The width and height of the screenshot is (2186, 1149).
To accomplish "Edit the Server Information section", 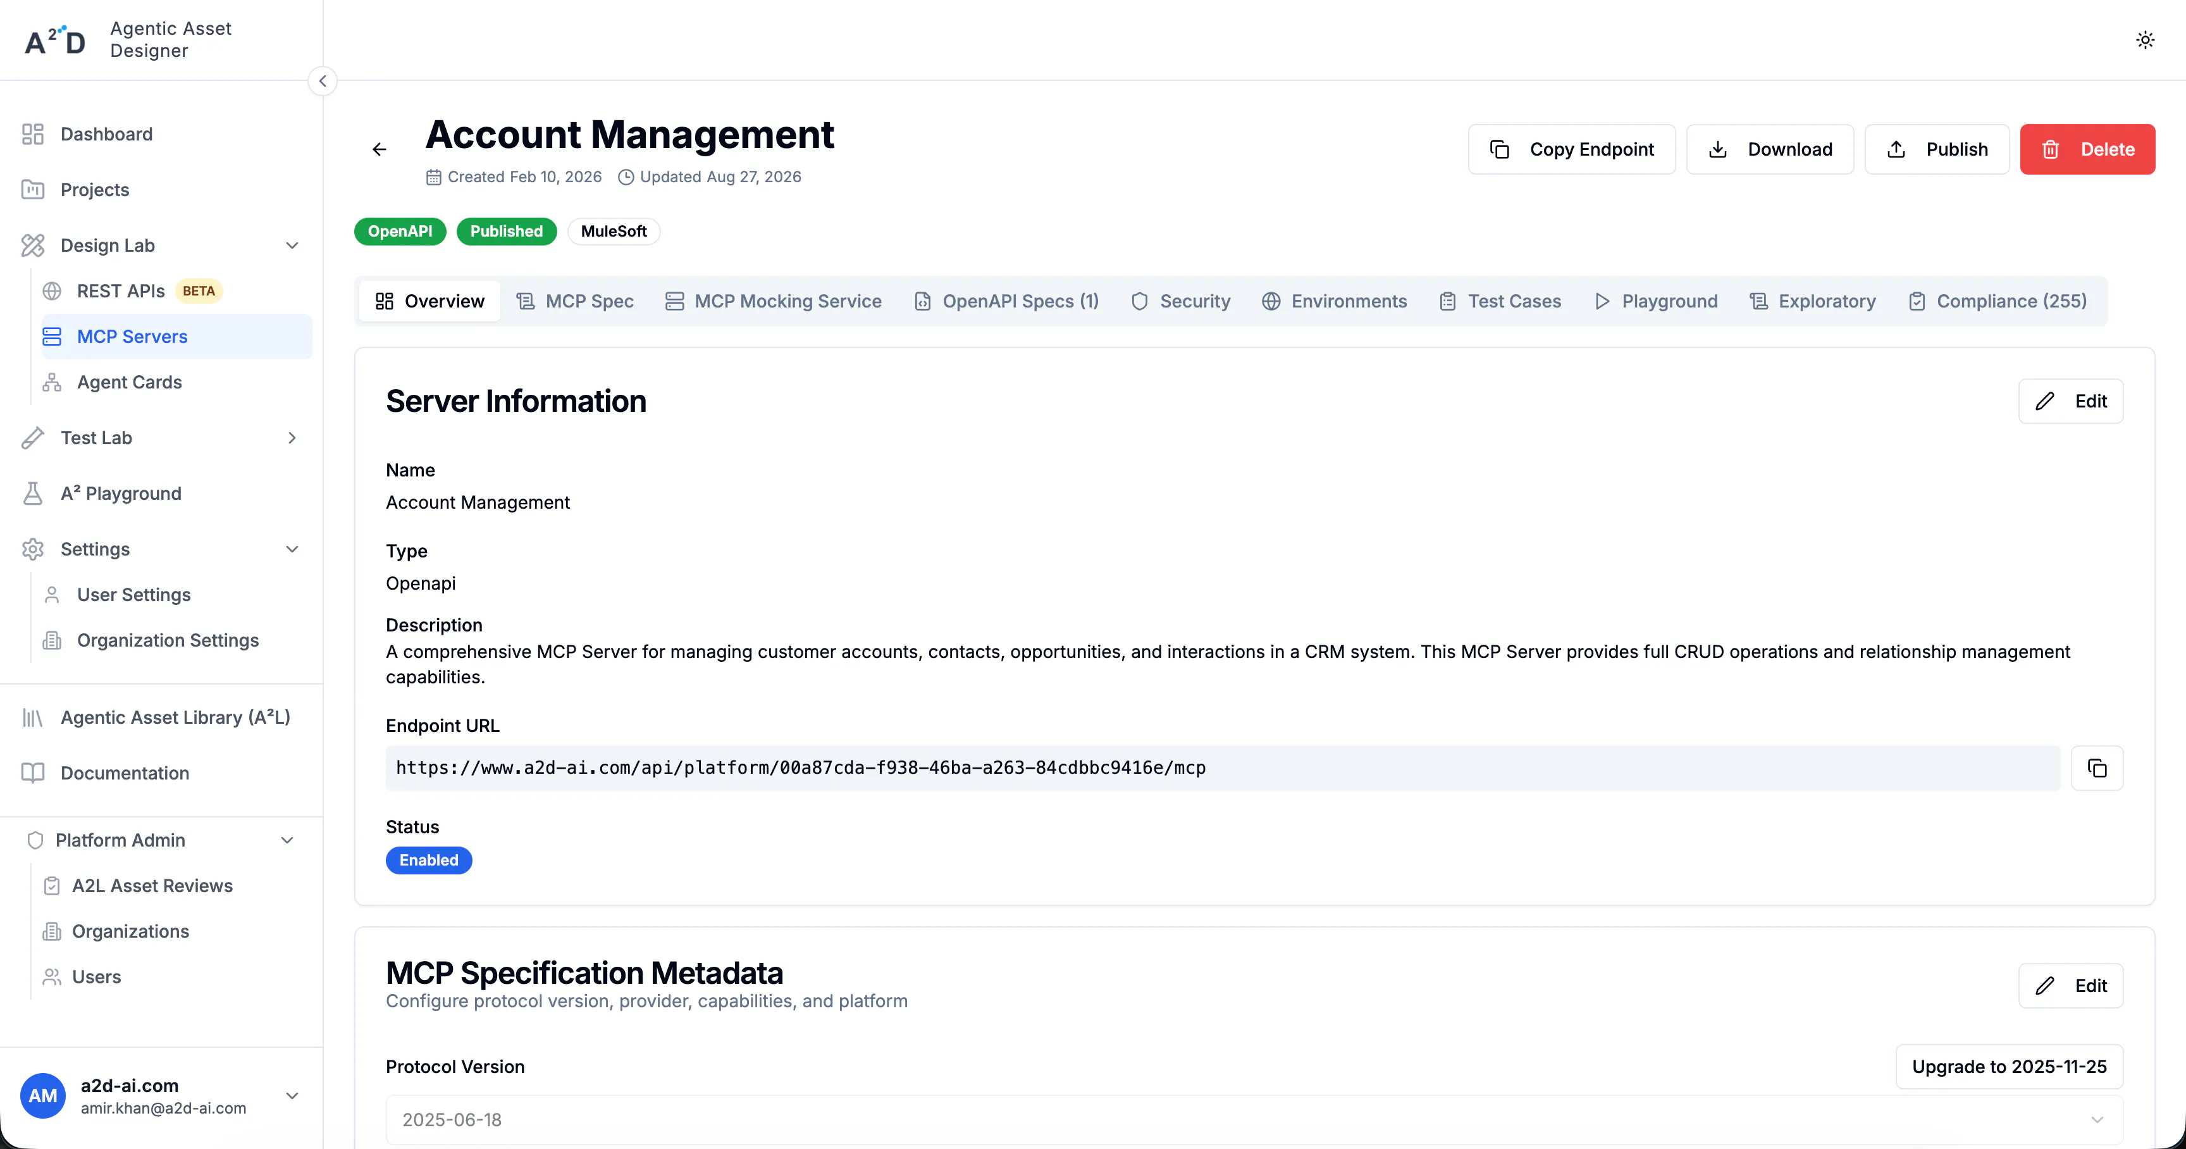I will pos(2071,401).
